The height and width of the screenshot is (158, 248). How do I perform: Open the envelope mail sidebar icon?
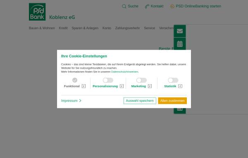[x=180, y=31]
